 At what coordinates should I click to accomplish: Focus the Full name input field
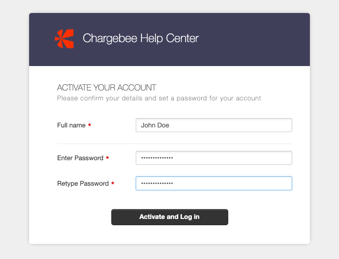214,125
